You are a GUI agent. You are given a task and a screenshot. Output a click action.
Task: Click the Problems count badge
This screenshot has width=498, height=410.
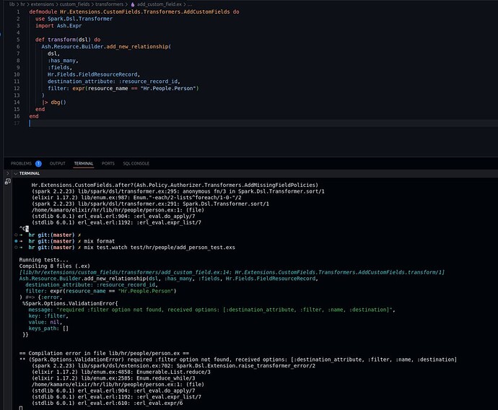click(38, 164)
